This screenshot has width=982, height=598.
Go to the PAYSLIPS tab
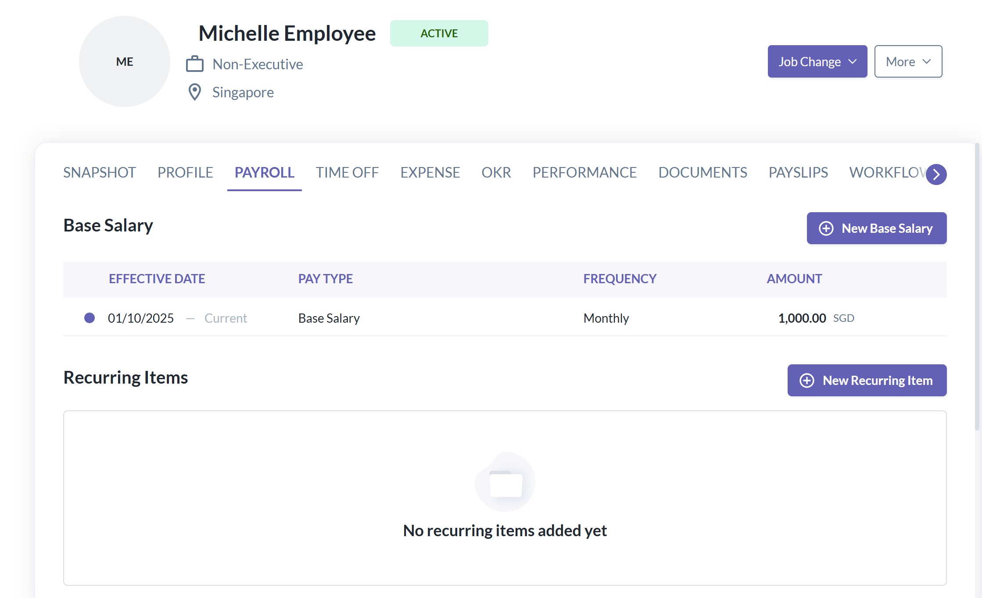[798, 173]
